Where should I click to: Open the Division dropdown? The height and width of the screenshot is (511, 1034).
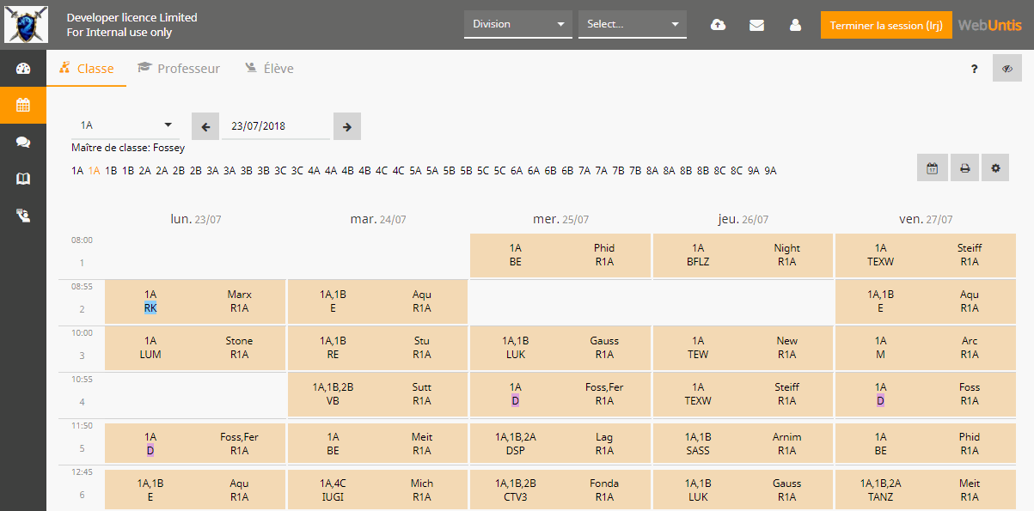coord(518,24)
